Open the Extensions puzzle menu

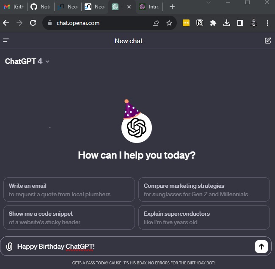pos(213,23)
